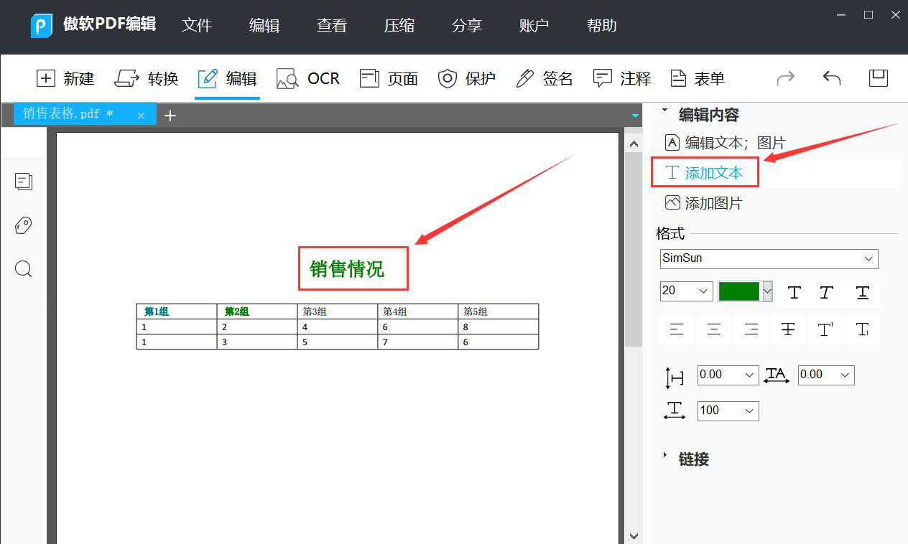Toggle italic text formatting
The image size is (908, 544).
click(x=827, y=292)
